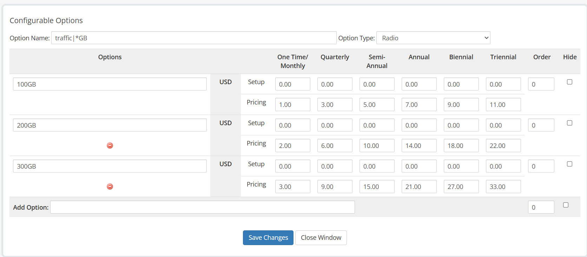Edit 200GB quarterly pricing value 6.00
This screenshot has width=587, height=257.
(x=335, y=146)
